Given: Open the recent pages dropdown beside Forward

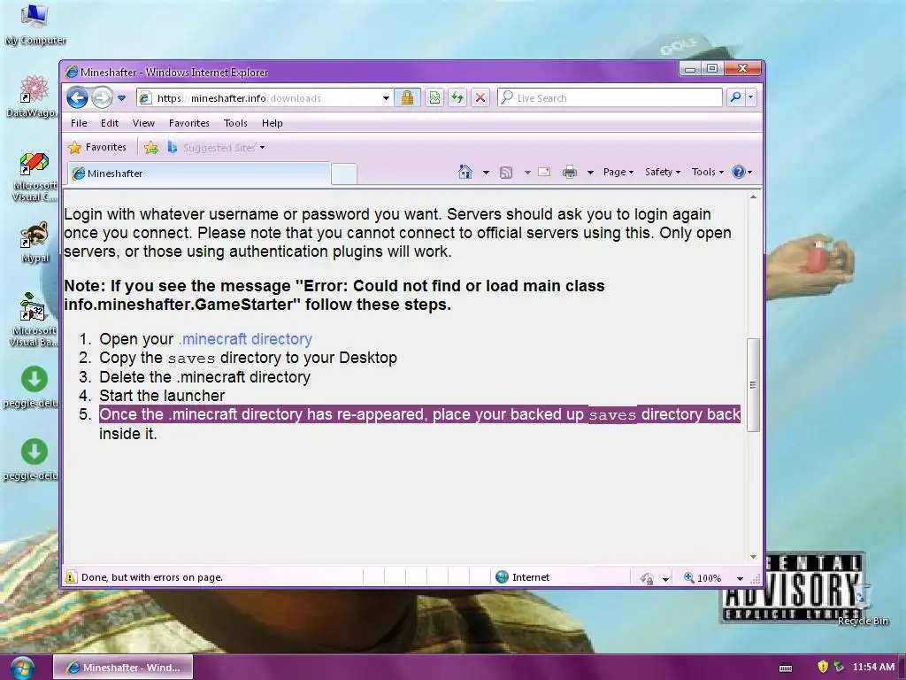Looking at the screenshot, I should (x=121, y=98).
